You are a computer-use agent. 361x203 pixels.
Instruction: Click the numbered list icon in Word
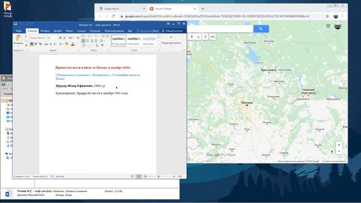click(89, 36)
